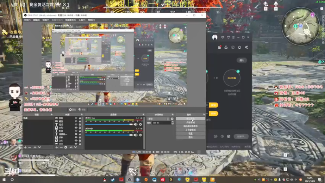
Task: Adjust the transition duration stepper arrows
Action: pyautogui.click(x=172, y=123)
